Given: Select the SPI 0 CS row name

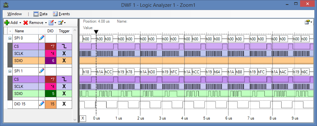Looking at the screenshot, I should [25, 47].
